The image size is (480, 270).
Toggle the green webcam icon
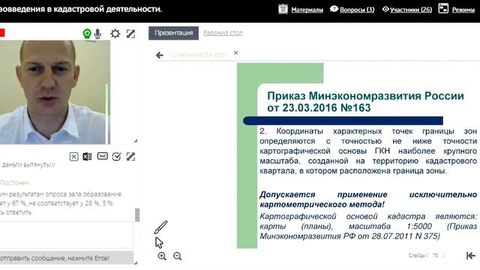(x=87, y=33)
